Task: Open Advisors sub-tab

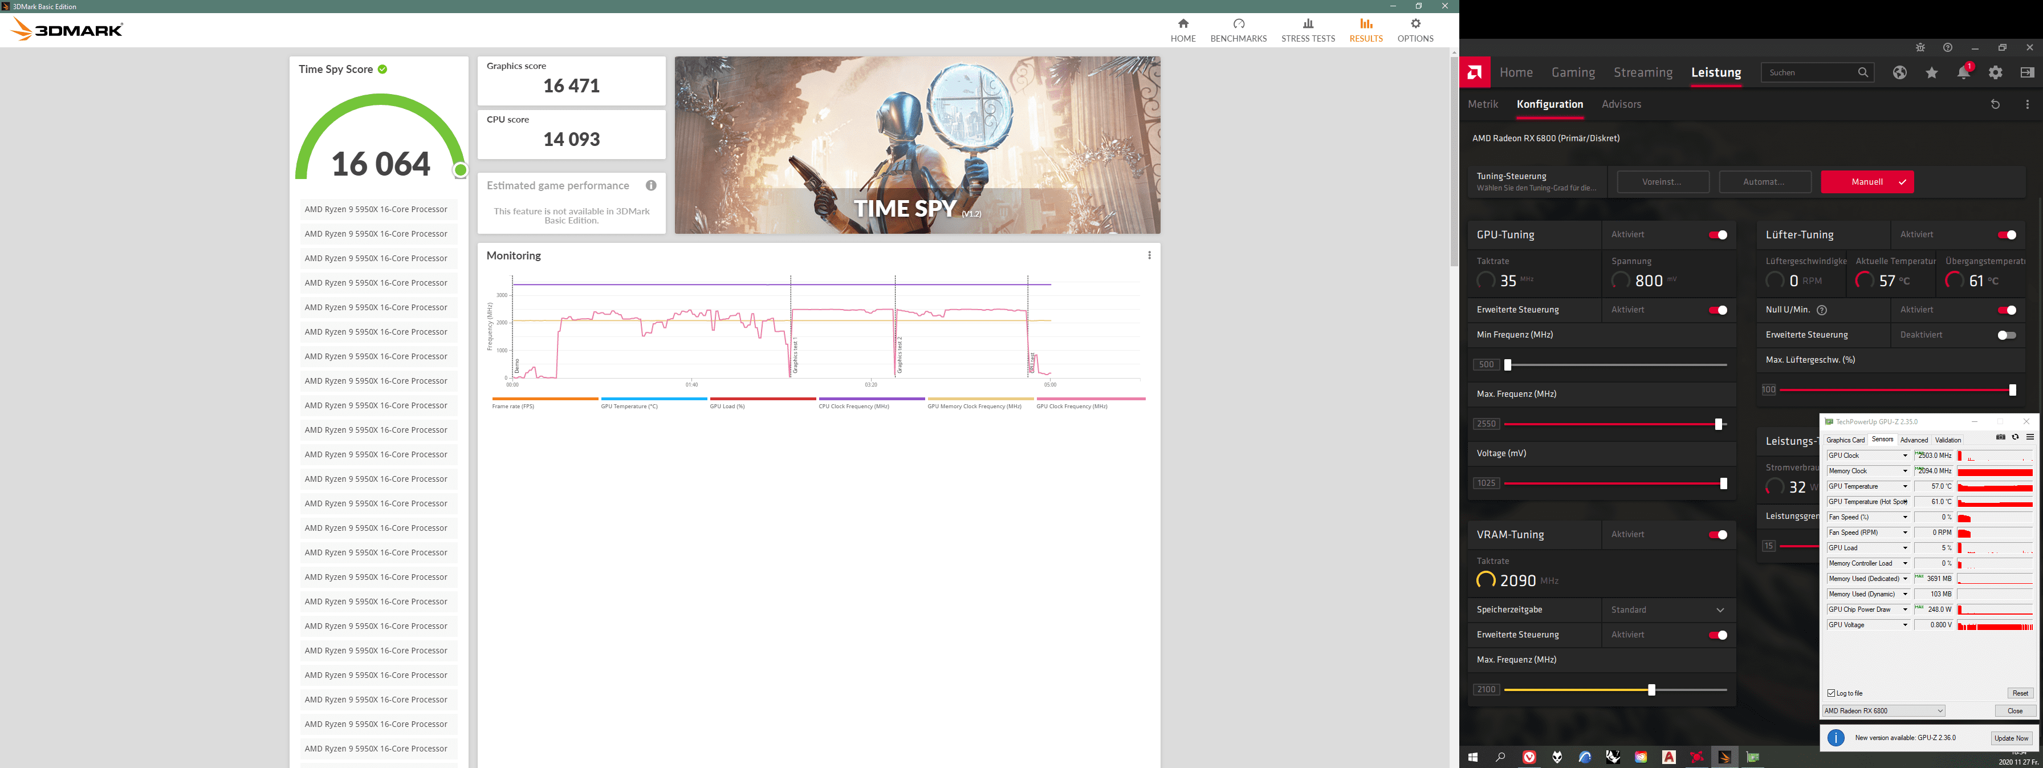Action: coord(1621,104)
